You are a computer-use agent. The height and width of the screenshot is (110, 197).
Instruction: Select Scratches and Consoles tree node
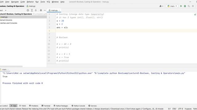click(9, 23)
